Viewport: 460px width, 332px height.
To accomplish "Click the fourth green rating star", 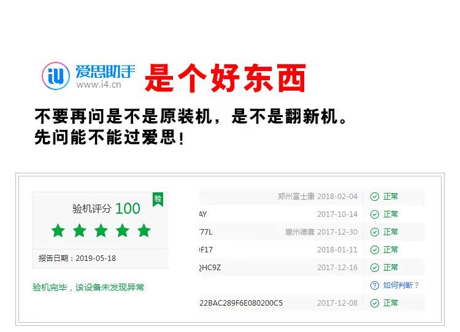I will [x=123, y=230].
